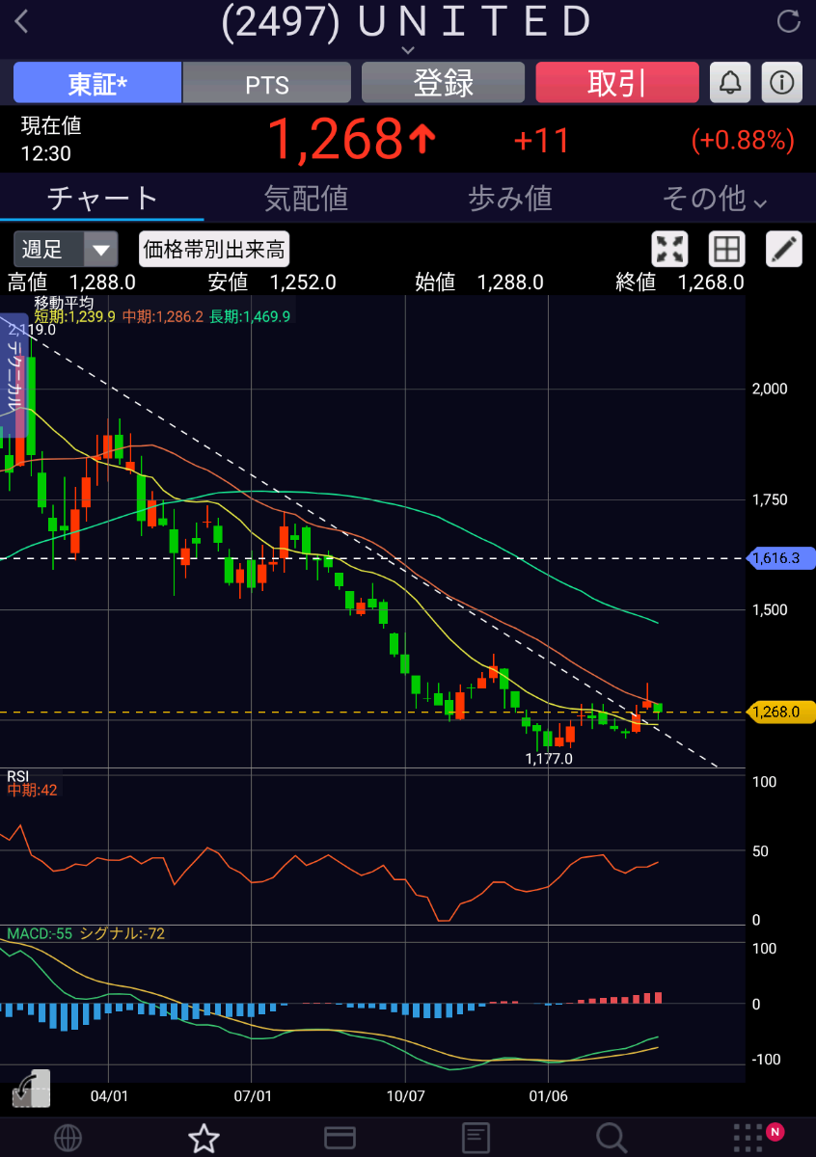Switch to the 東証 exchange
Screen dimensions: 816x1157
(x=97, y=83)
